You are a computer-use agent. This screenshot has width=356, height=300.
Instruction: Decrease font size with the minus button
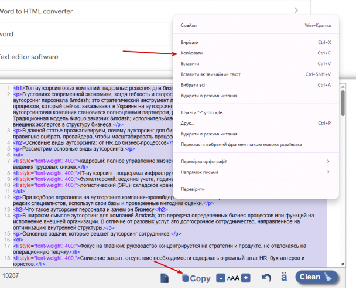(221, 278)
